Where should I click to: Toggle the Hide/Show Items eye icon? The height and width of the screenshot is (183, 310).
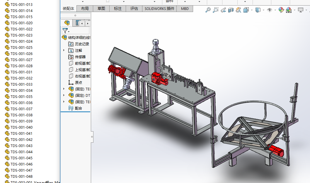pos(270,10)
